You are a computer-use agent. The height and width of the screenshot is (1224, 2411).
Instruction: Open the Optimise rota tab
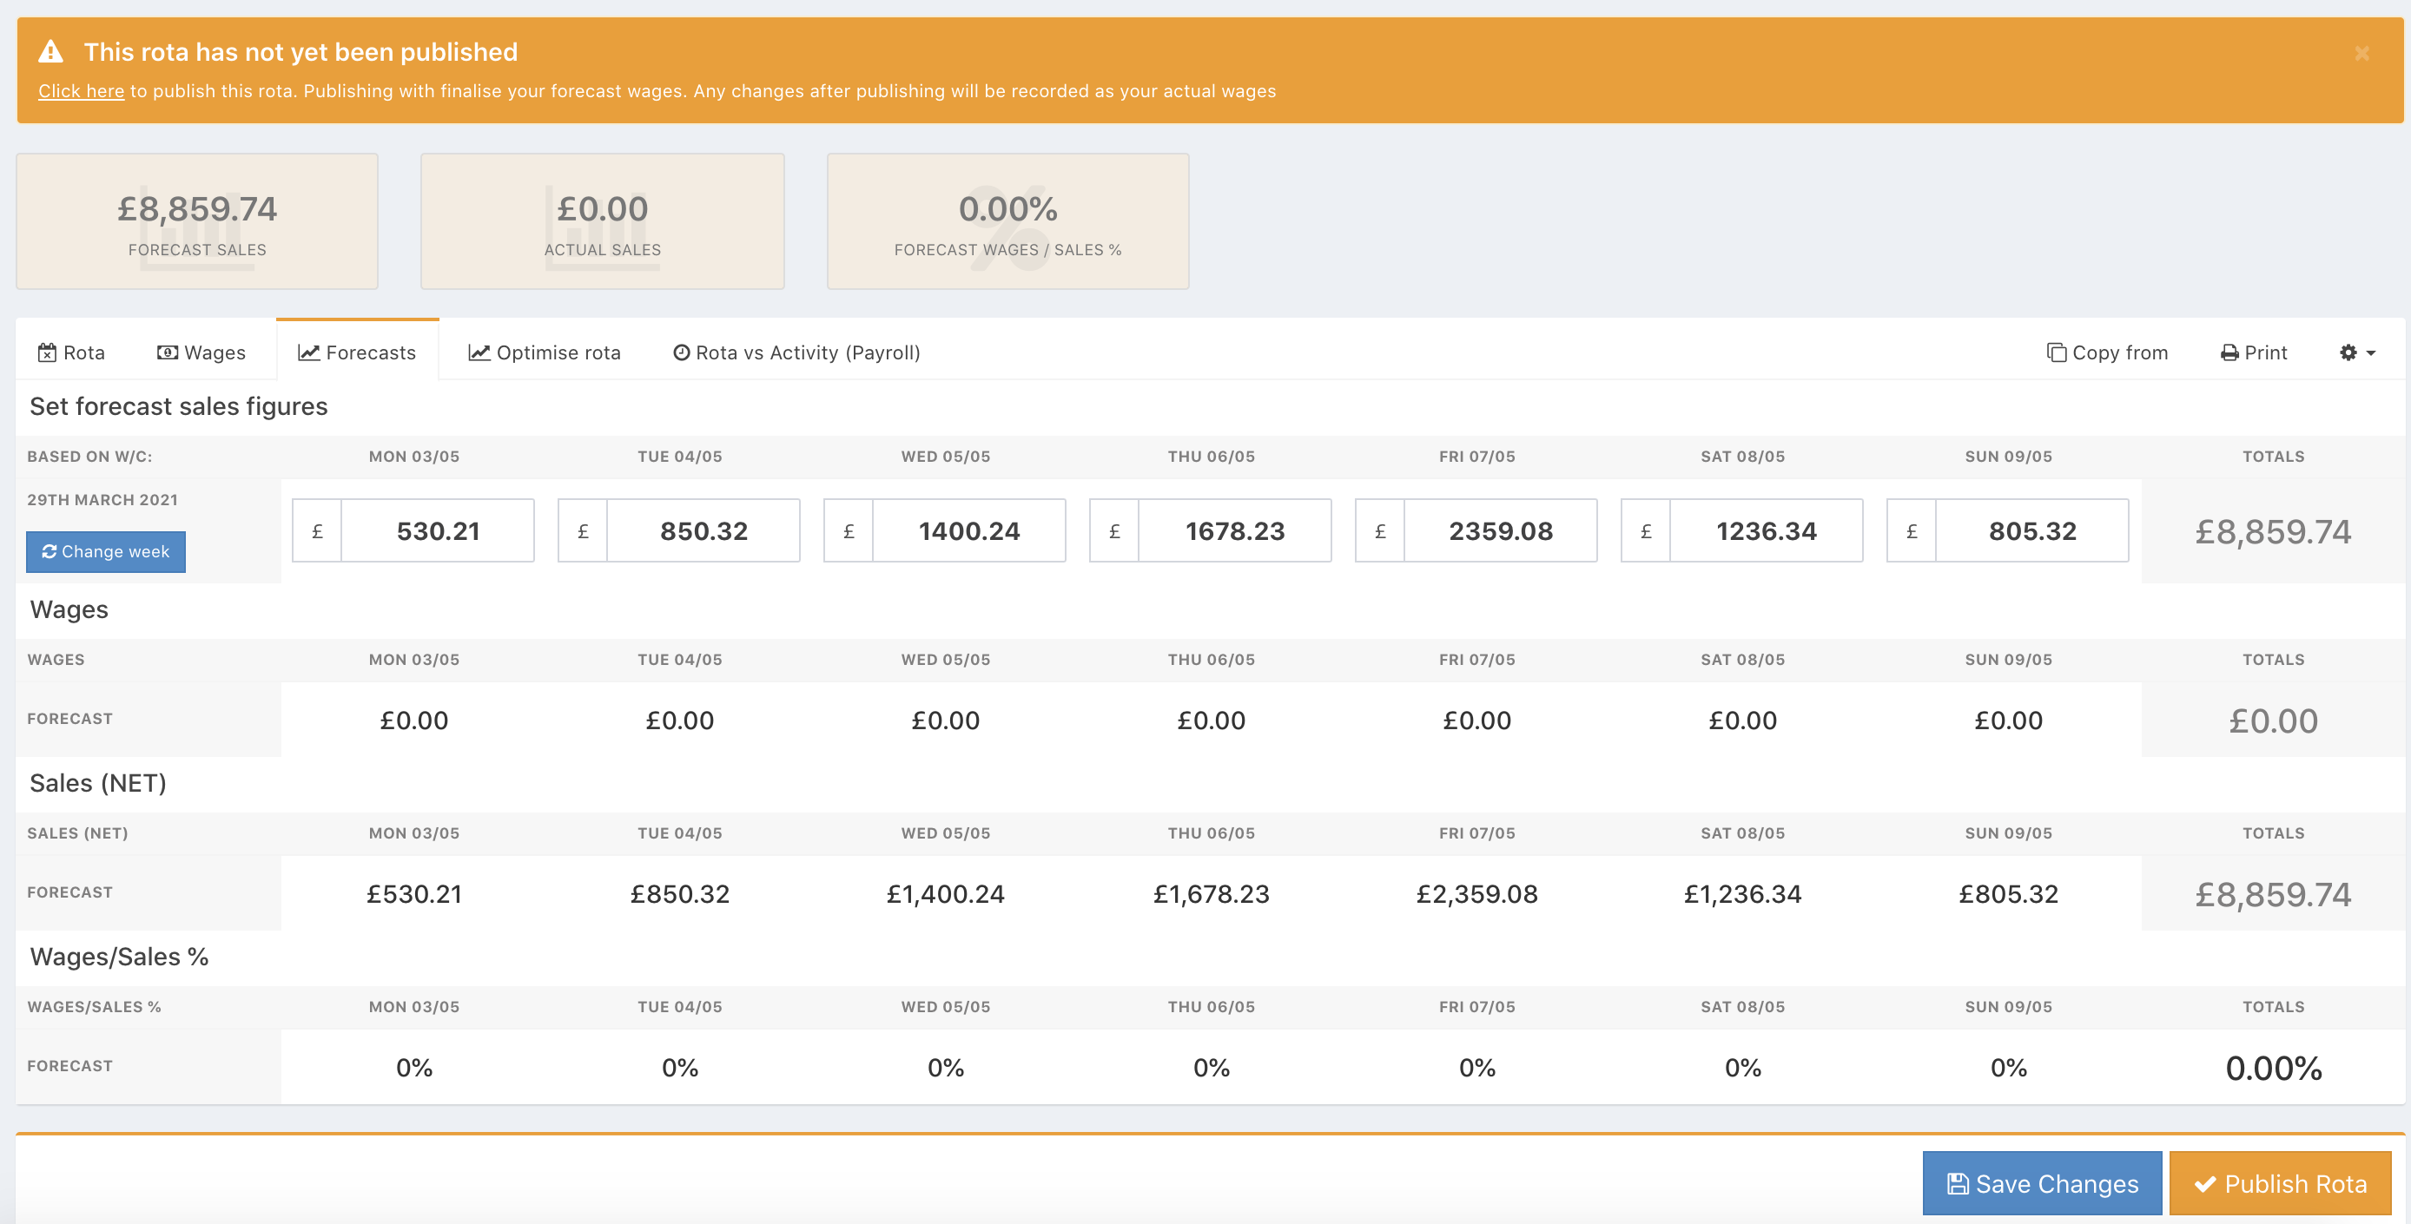(545, 352)
